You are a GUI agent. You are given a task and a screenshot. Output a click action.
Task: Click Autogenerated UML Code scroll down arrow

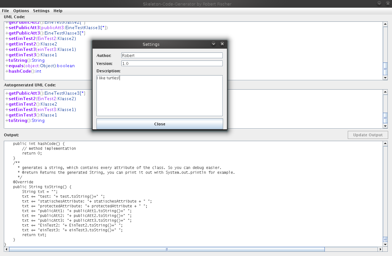pyautogui.click(x=385, y=126)
